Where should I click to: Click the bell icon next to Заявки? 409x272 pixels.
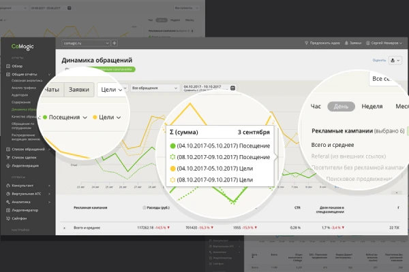tap(346, 43)
